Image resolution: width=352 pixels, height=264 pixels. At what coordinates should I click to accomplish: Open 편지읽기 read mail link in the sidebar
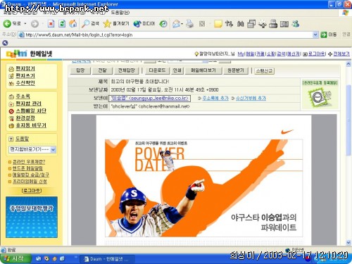tap(25, 68)
